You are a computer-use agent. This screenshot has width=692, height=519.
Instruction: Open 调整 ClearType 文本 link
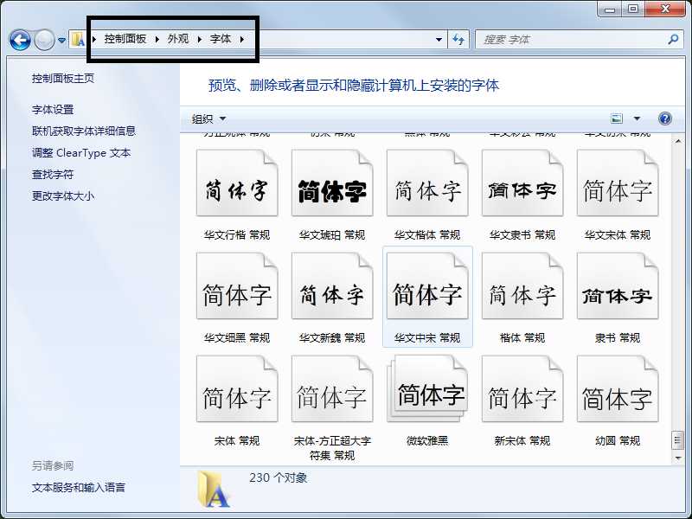[81, 153]
